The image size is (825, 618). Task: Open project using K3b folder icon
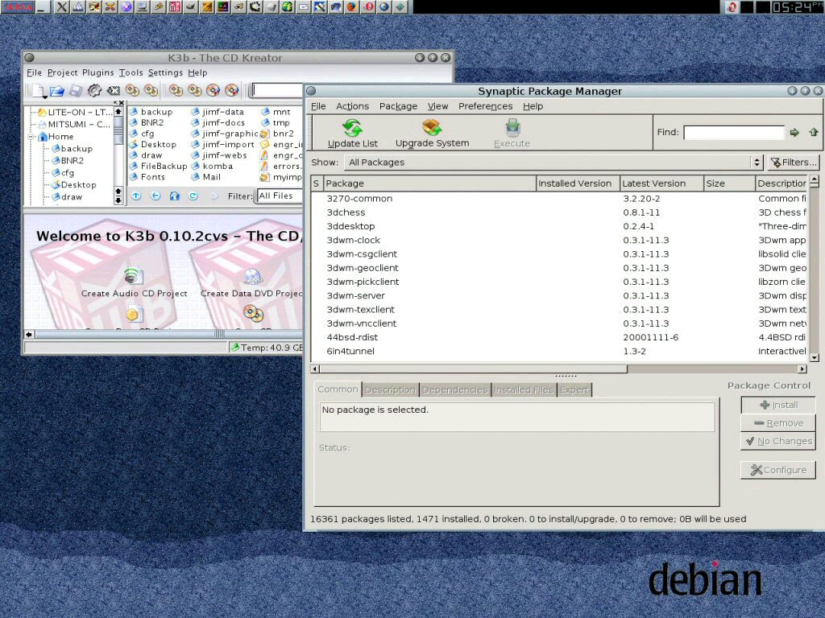coord(57,91)
